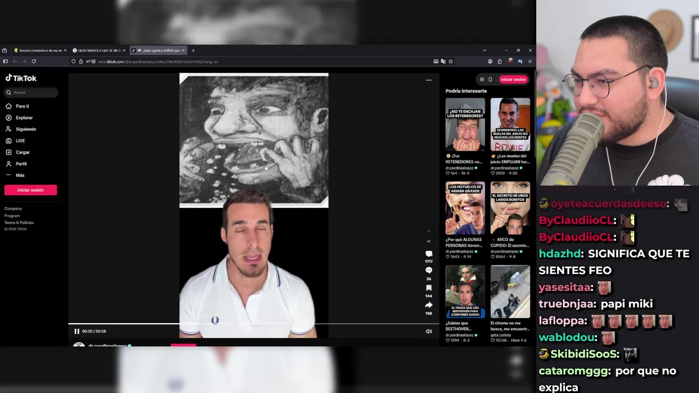Viewport: 699px width, 393px height.
Task: Seek on the video progress bar
Action: tap(253, 324)
